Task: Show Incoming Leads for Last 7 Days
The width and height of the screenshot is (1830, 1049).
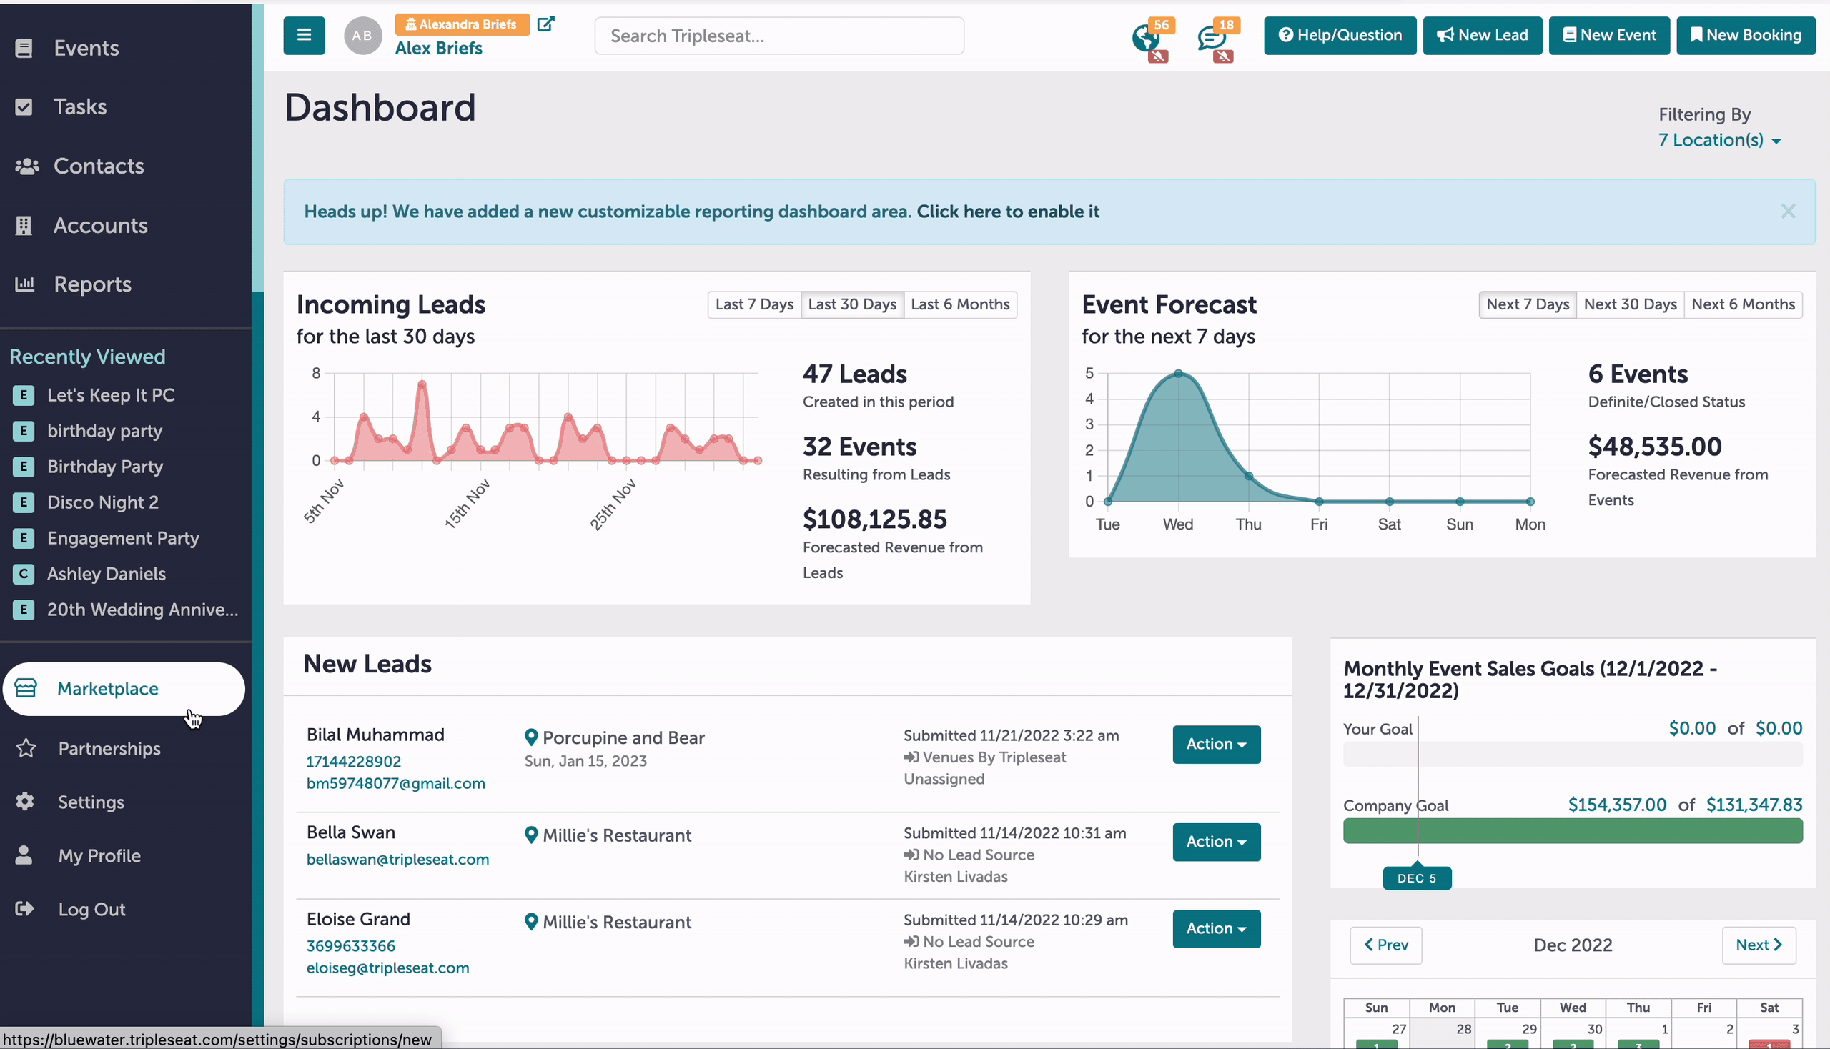Action: pyautogui.click(x=754, y=304)
